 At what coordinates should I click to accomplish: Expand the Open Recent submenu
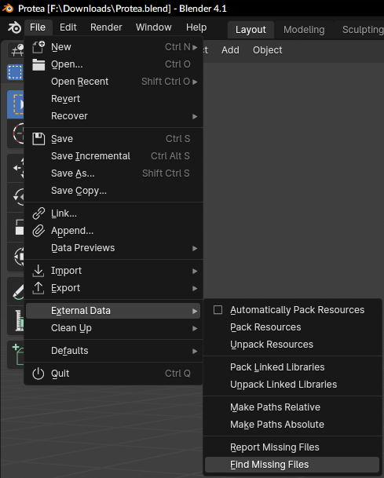coord(113,82)
